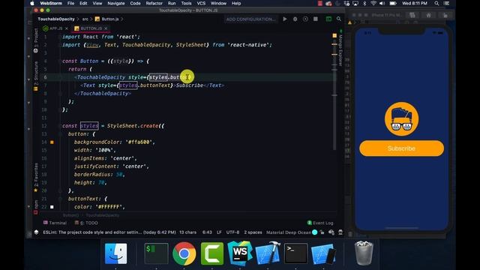Change the 2 spaces indent setting
The height and width of the screenshot is (270, 480).
(253, 232)
